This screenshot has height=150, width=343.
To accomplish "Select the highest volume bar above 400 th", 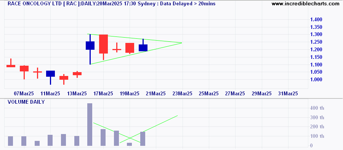I will [90, 125].
